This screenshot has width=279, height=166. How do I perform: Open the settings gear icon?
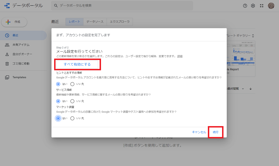coord(253,5)
